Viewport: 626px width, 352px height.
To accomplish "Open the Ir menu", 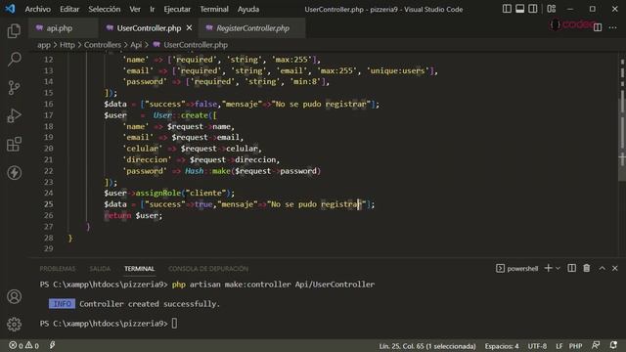I will pyautogui.click(x=153, y=9).
